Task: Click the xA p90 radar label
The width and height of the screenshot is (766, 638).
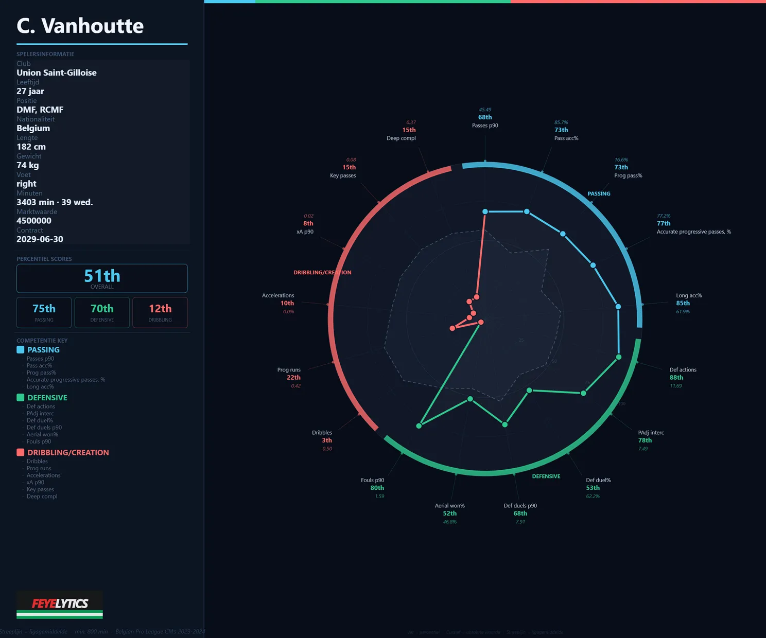Action: pos(305,232)
